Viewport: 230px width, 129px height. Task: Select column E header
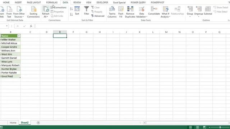point(60,32)
